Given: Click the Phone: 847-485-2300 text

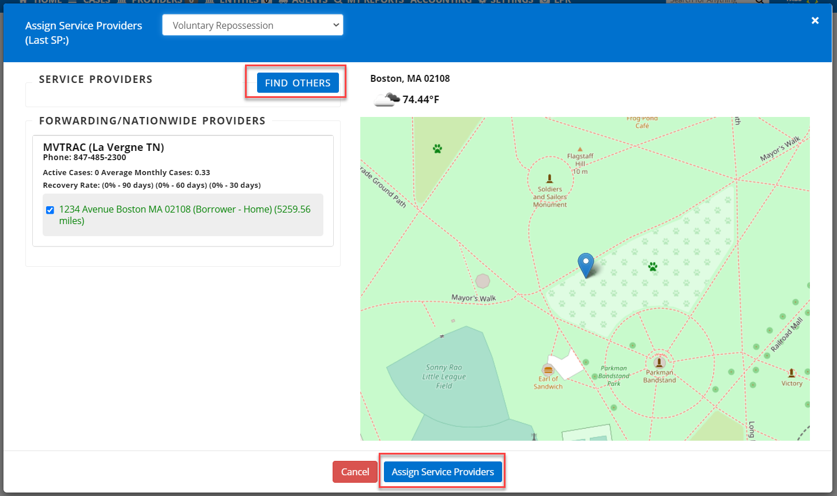Looking at the screenshot, I should pos(85,157).
